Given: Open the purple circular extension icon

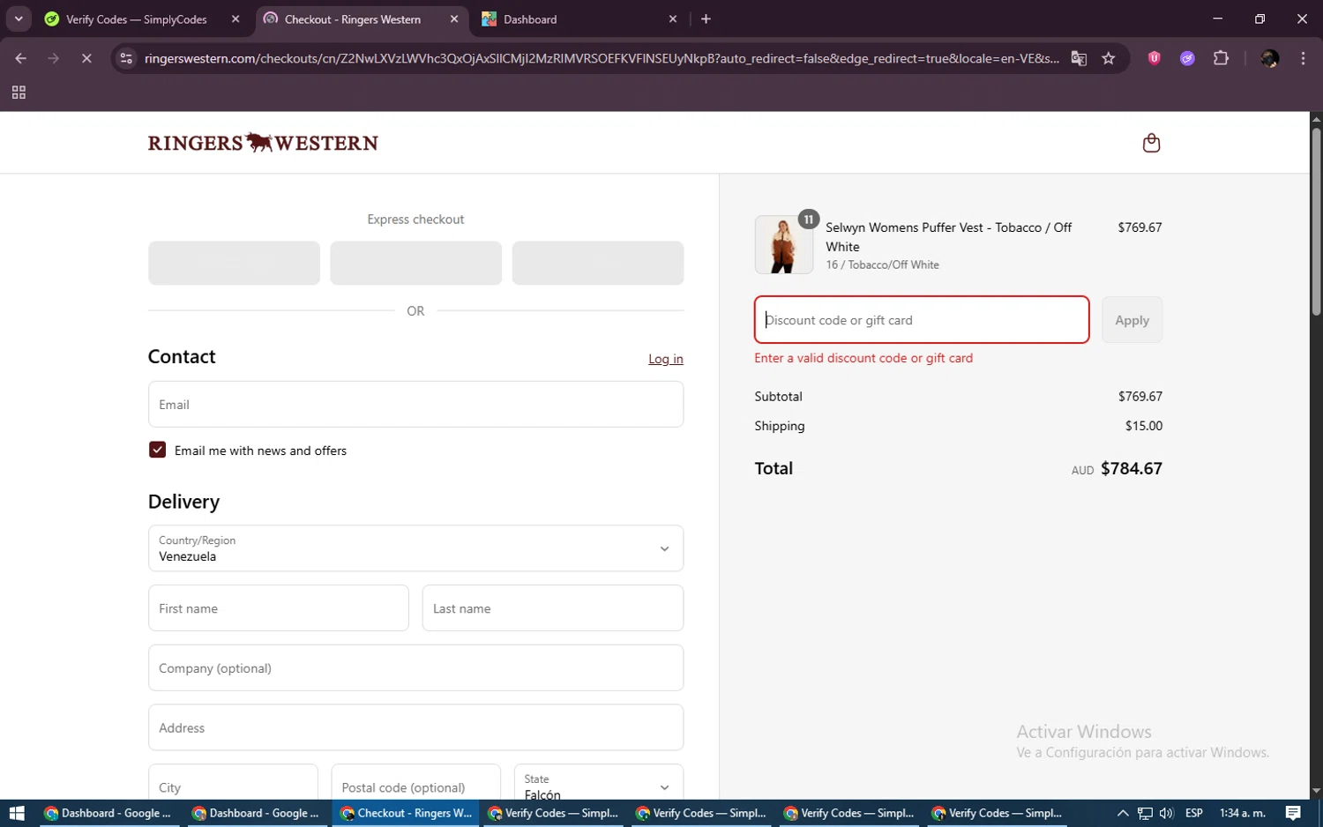Looking at the screenshot, I should click(1187, 58).
